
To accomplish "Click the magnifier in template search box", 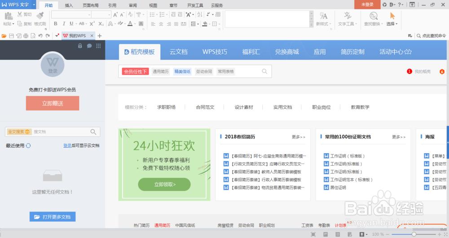I will click(x=264, y=71).
